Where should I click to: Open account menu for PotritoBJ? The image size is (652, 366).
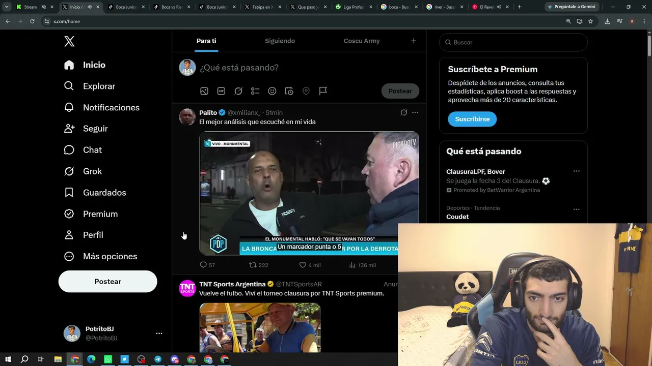(159, 333)
